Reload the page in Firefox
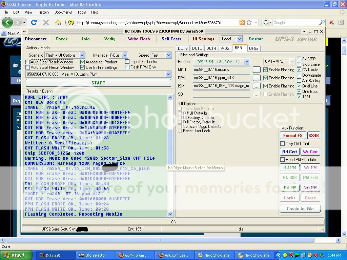Viewport: 347px width, 260px height. coord(34,22)
